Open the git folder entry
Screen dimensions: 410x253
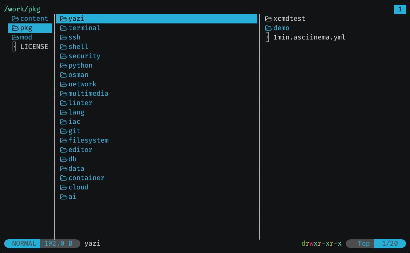point(74,131)
